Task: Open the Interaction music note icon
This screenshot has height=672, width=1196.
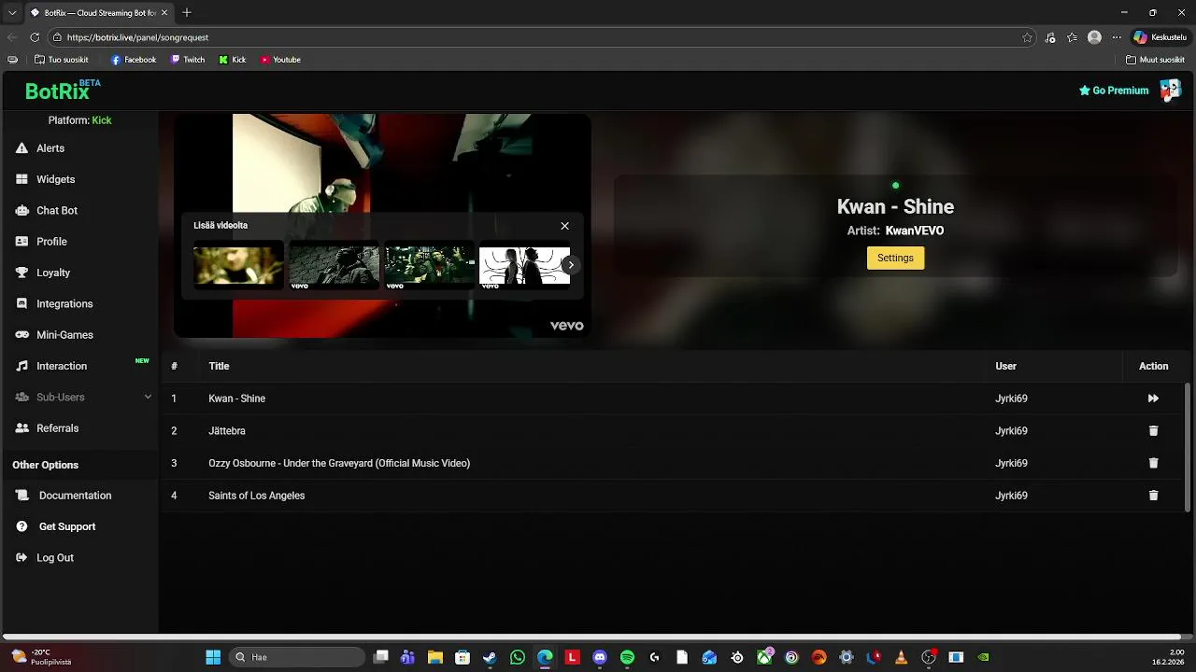Action: (21, 366)
